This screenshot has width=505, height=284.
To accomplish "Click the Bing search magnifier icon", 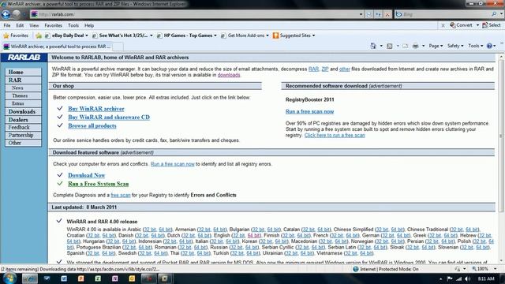I will point(494,14).
